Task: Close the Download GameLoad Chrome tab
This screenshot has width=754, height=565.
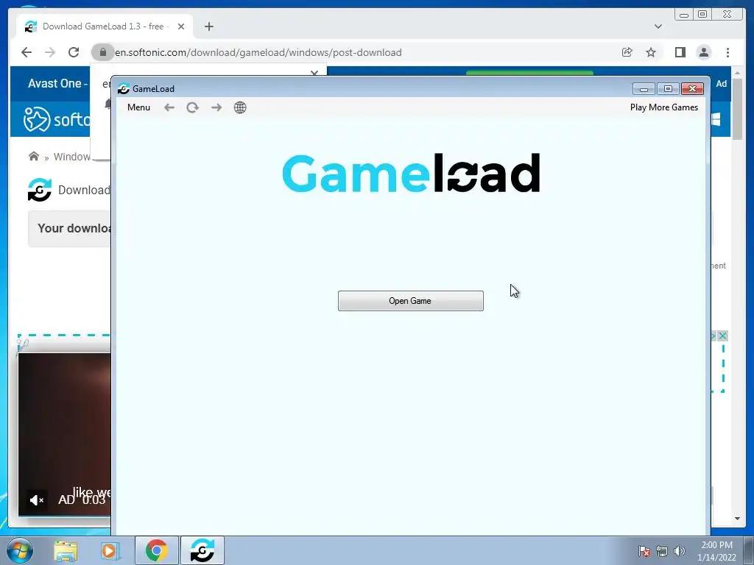Action: 181,27
